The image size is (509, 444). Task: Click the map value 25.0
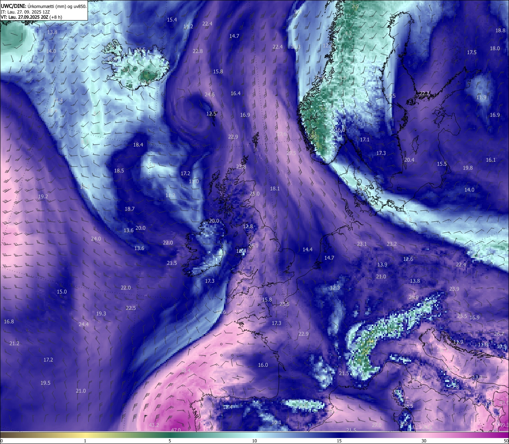click(254, 194)
